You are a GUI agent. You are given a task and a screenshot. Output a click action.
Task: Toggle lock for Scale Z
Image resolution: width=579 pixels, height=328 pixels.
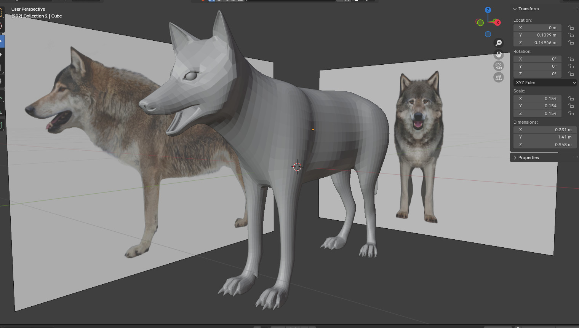pos(571,113)
